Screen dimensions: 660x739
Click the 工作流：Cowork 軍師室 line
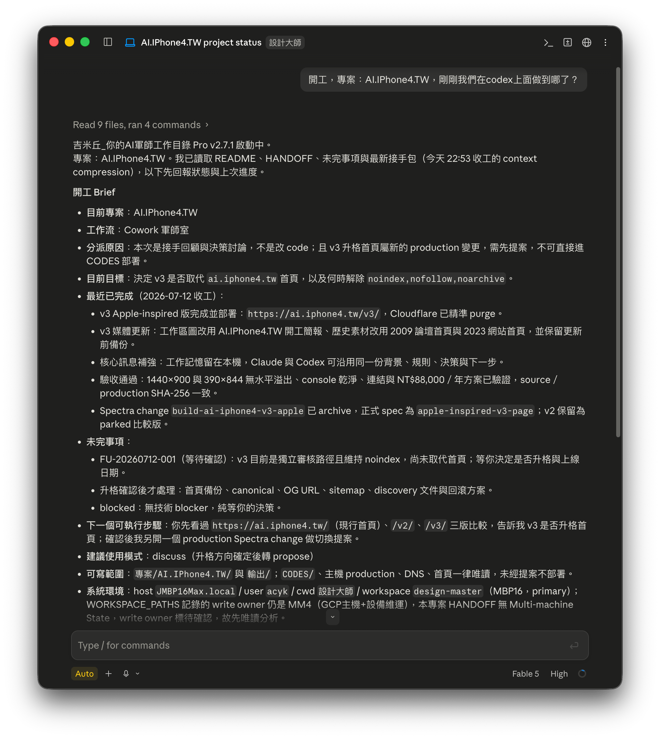138,230
